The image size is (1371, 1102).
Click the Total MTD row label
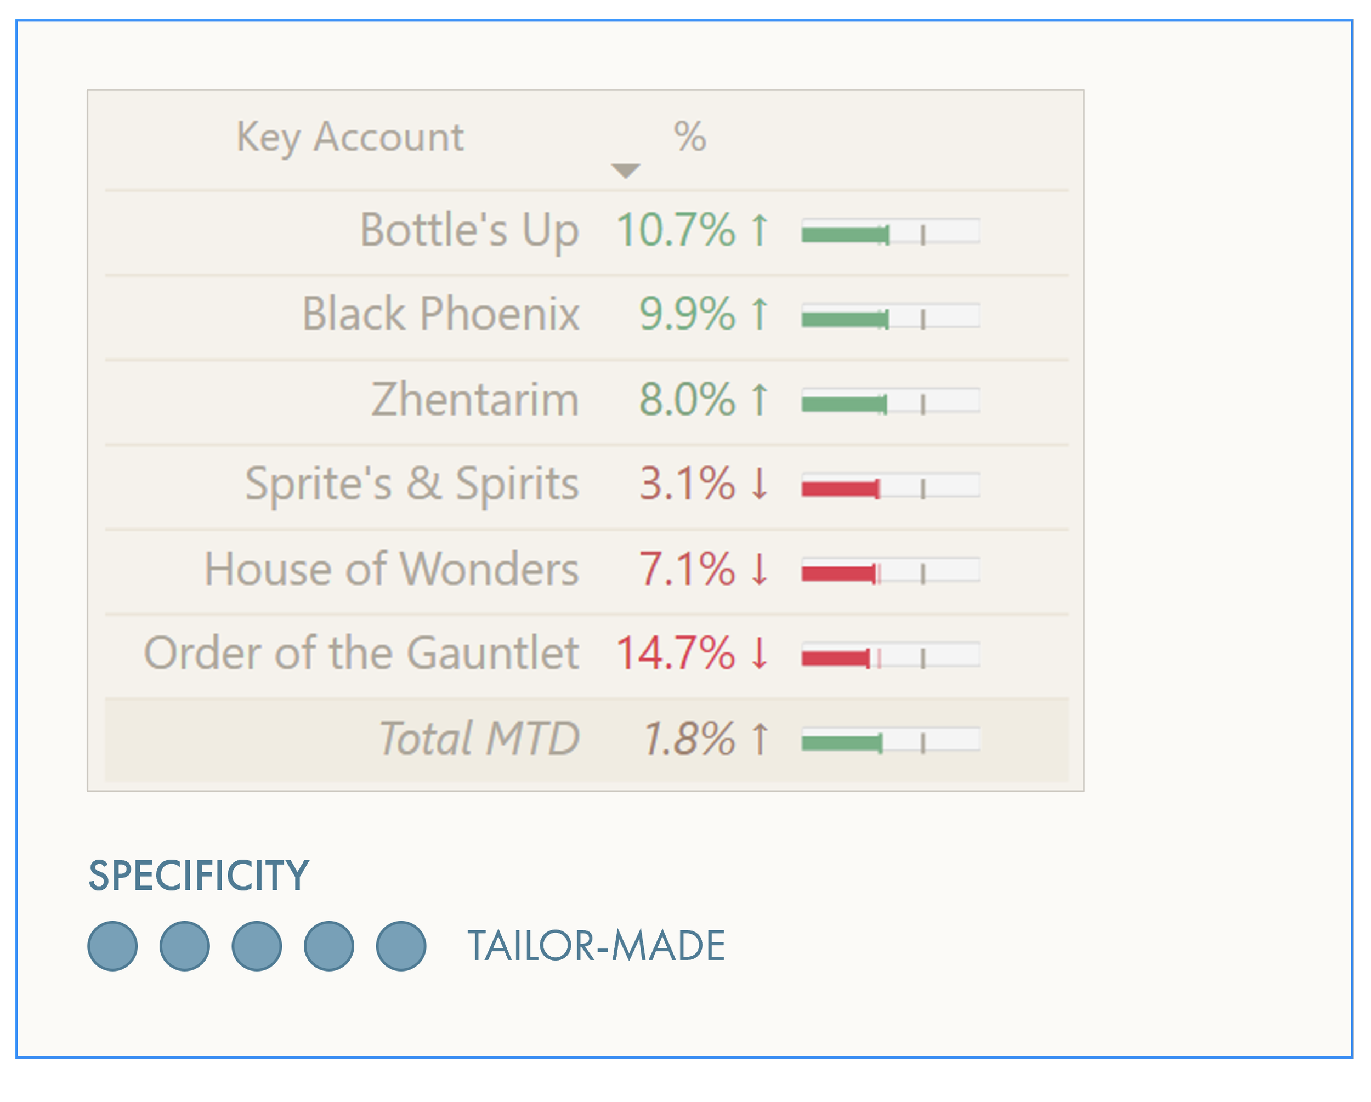[479, 739]
